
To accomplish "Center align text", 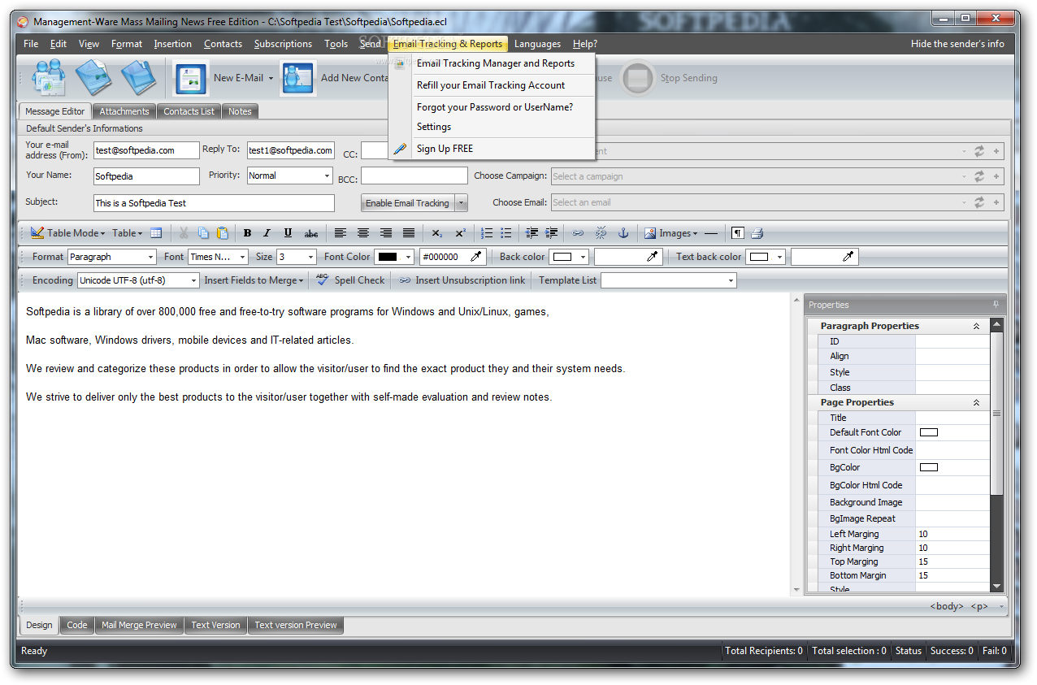I will 363,233.
